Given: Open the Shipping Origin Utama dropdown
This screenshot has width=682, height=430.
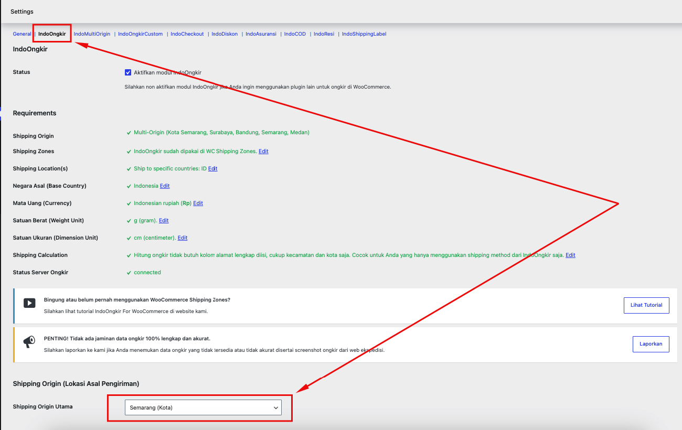Looking at the screenshot, I should (203, 407).
